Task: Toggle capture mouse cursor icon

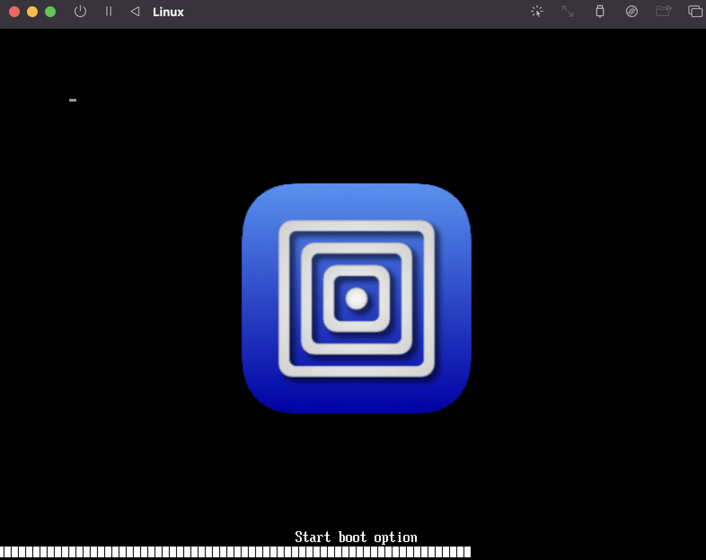Action: (537, 12)
